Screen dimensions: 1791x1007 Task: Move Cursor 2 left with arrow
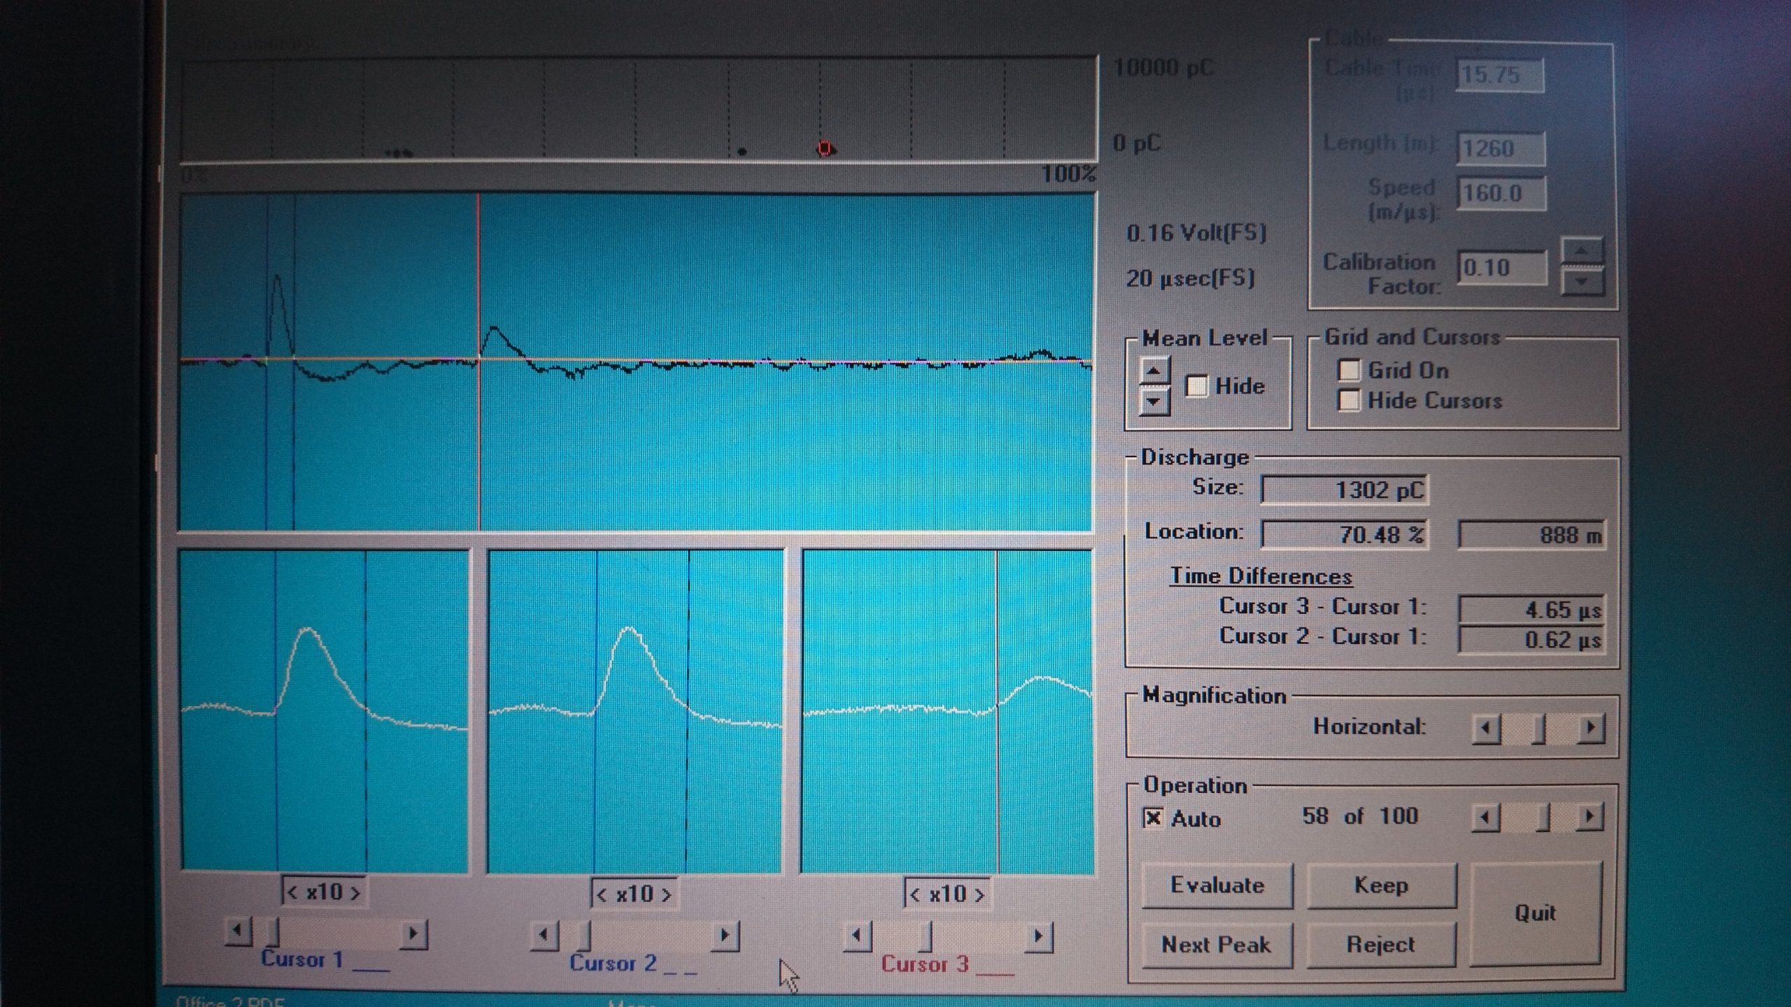pos(545,934)
